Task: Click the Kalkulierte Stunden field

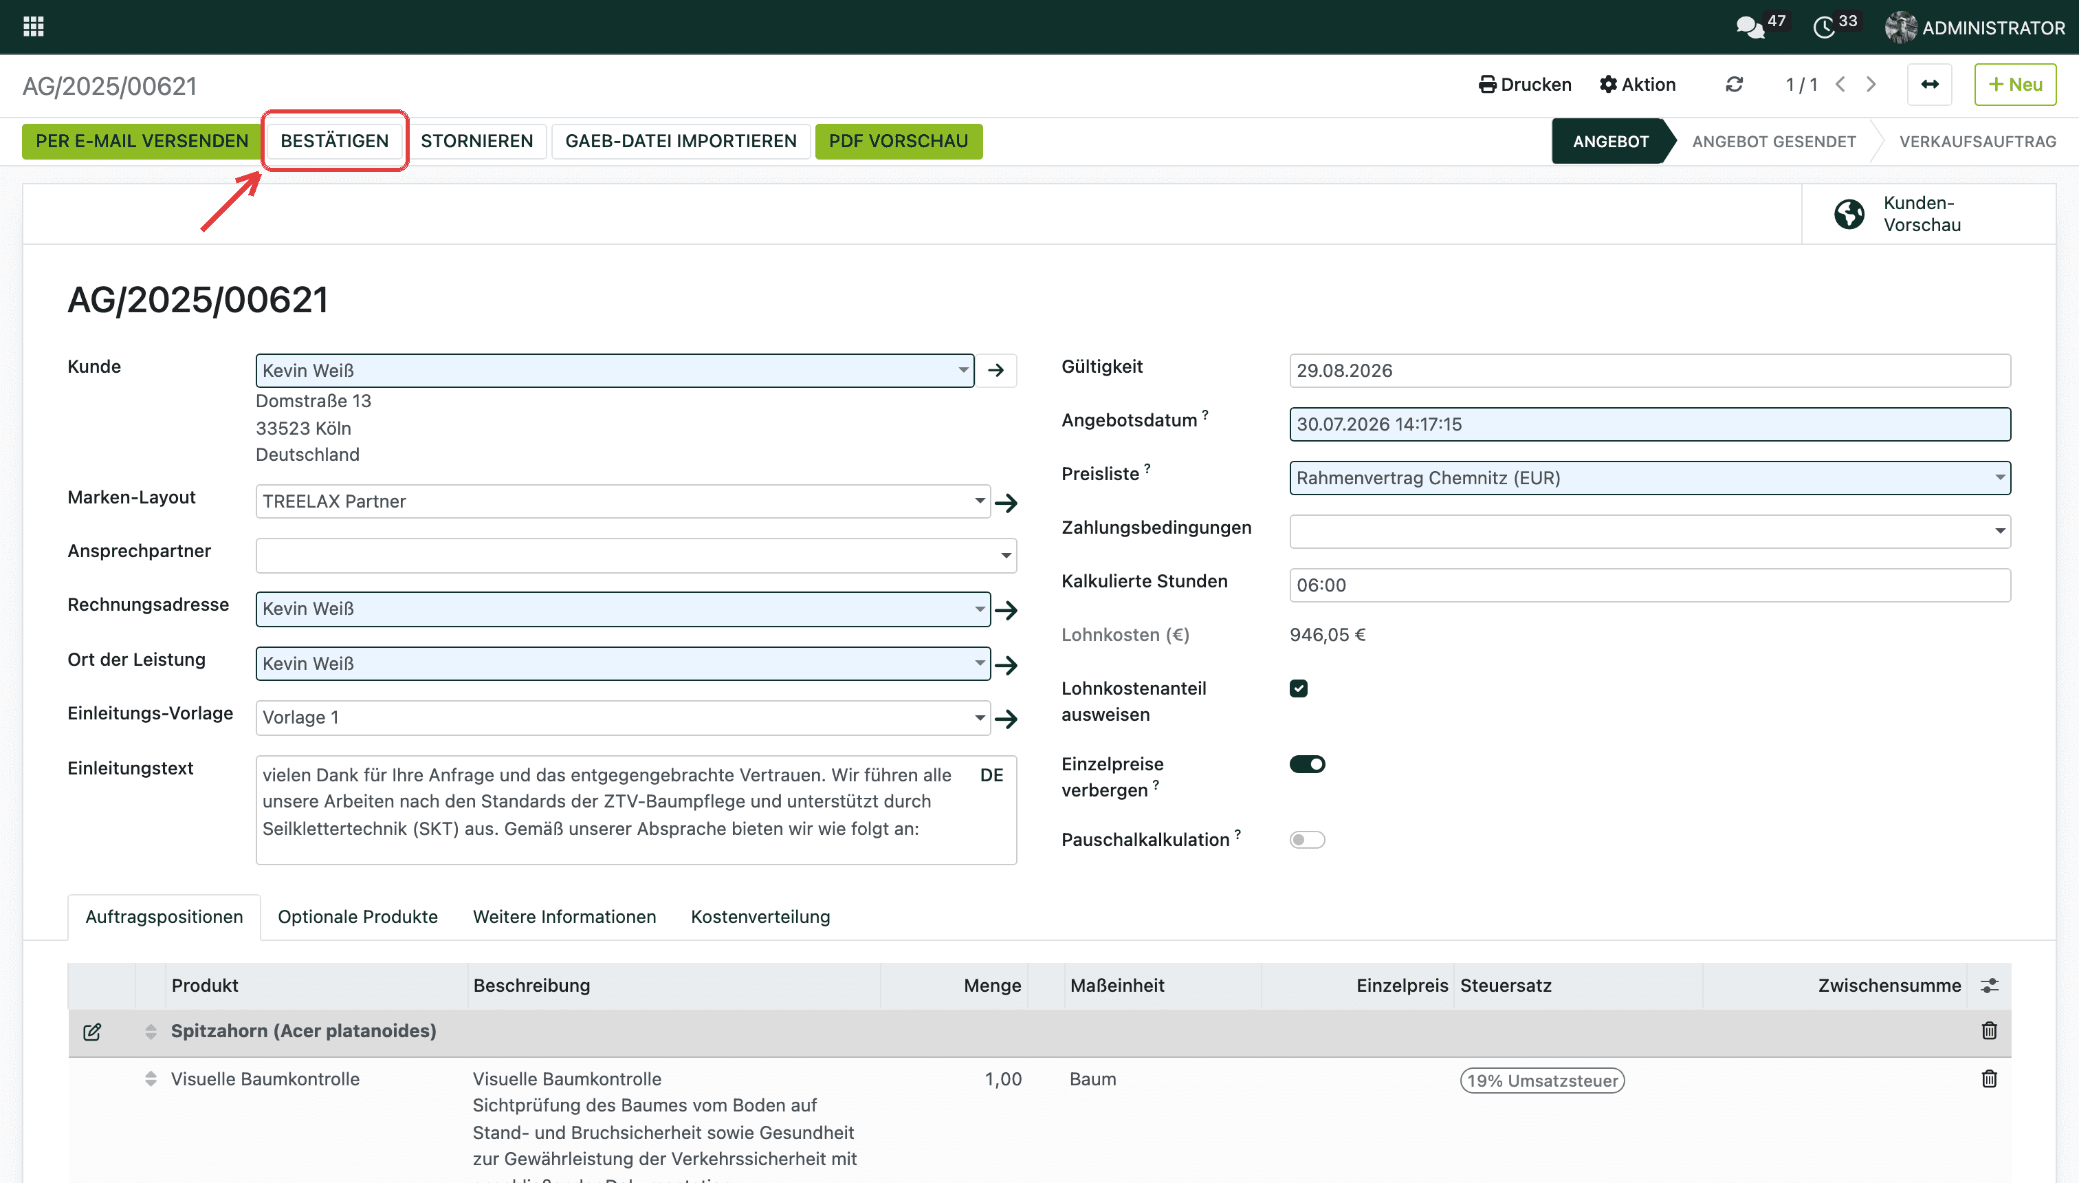Action: [1649, 585]
